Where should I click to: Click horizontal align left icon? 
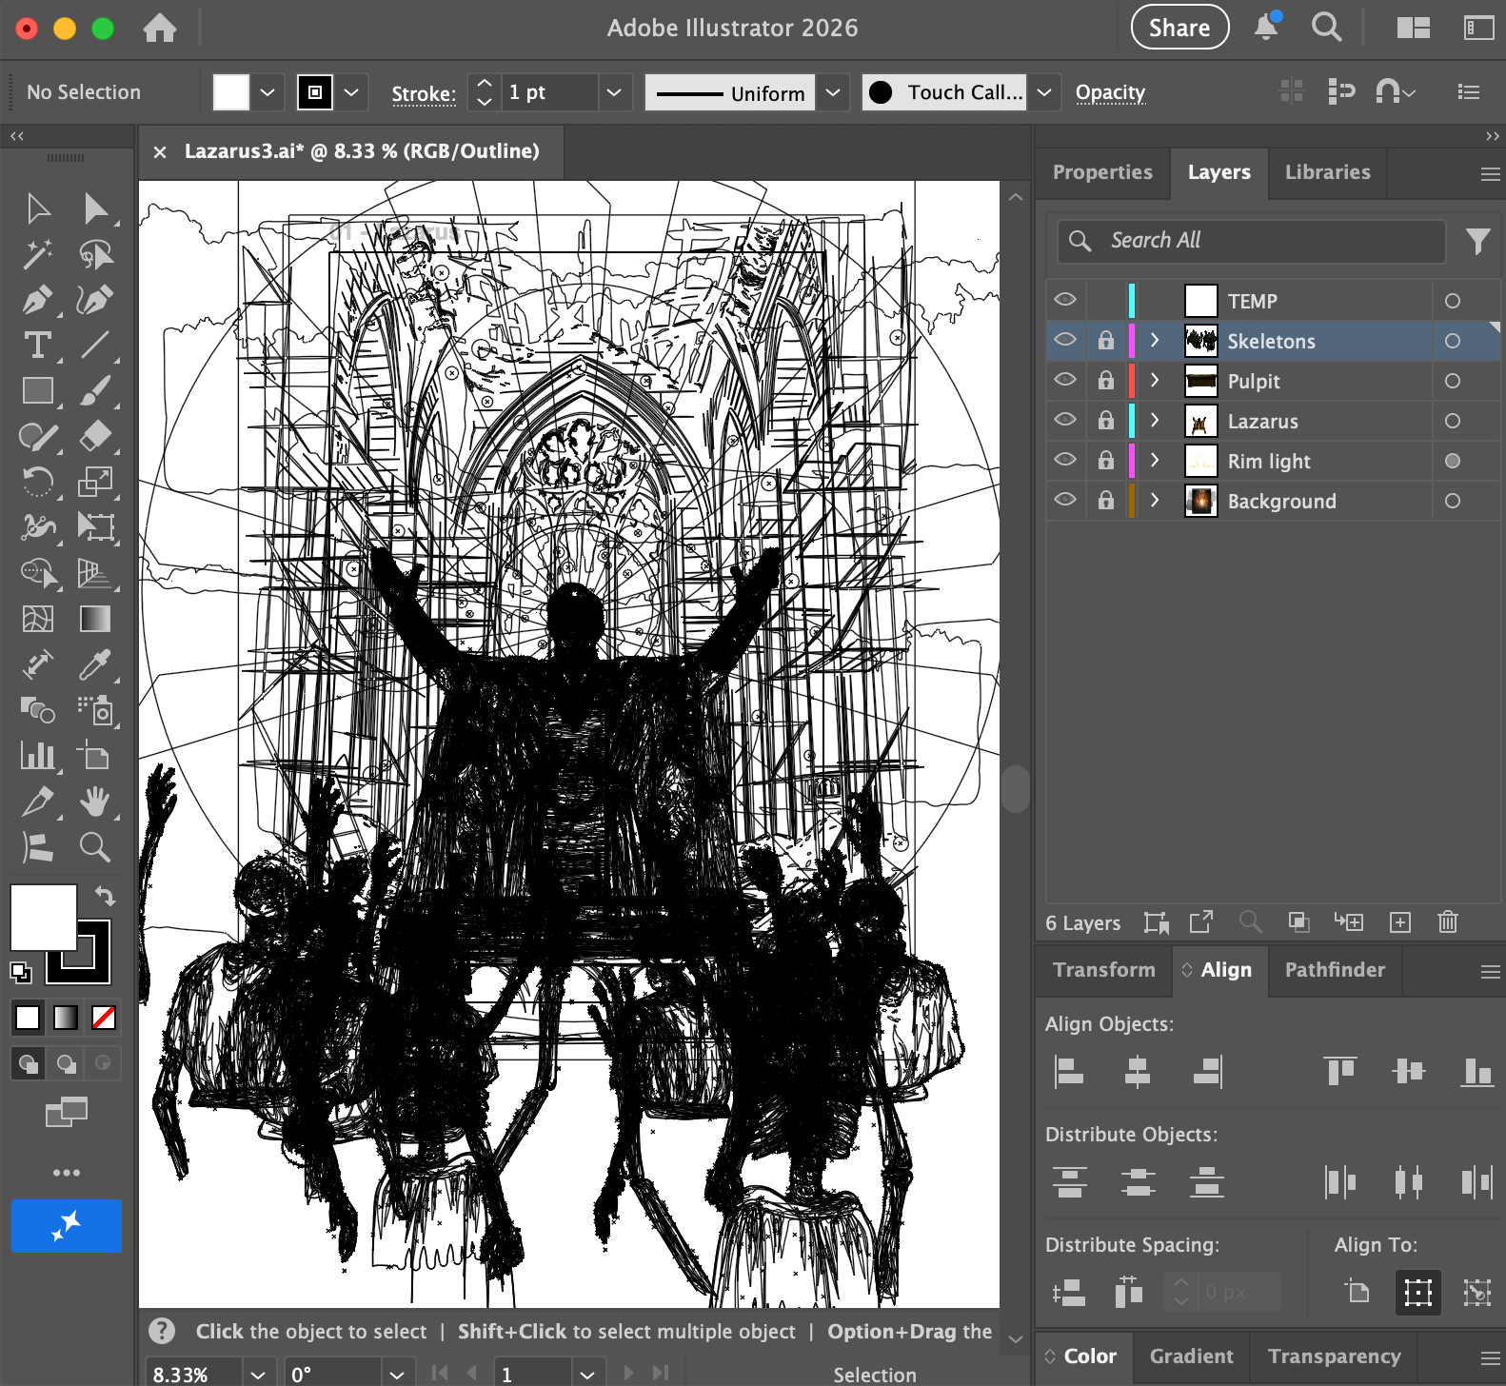(1069, 1072)
